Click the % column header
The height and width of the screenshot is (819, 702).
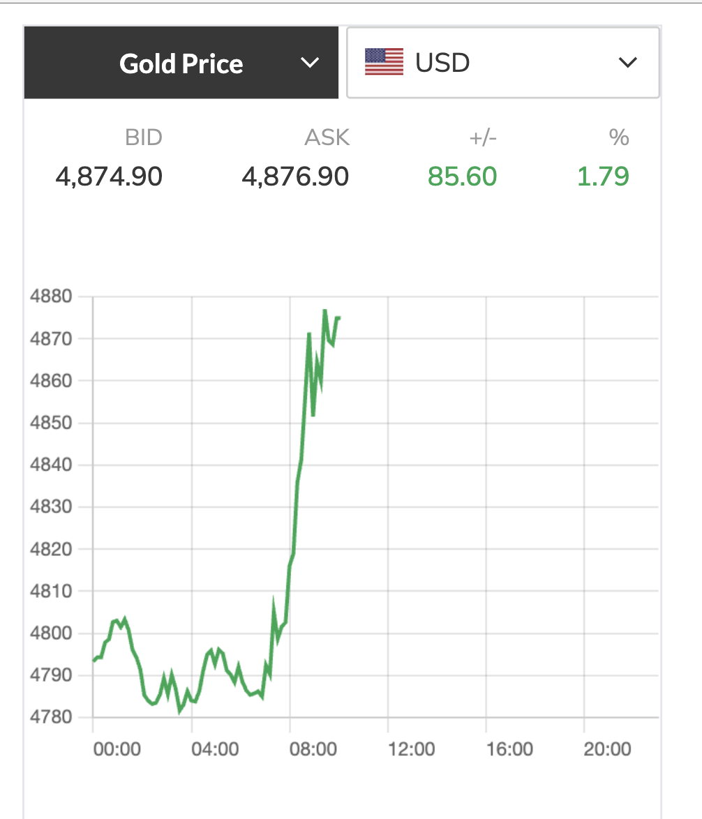(619, 137)
